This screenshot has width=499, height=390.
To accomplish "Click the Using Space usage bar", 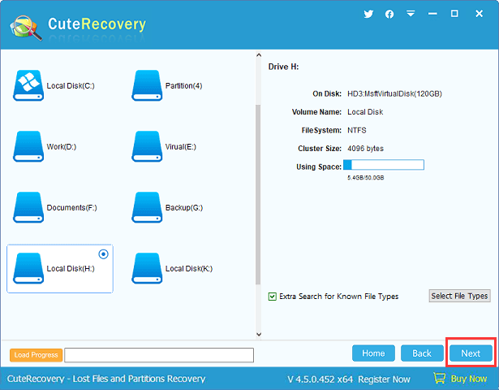I will pyautogui.click(x=384, y=165).
